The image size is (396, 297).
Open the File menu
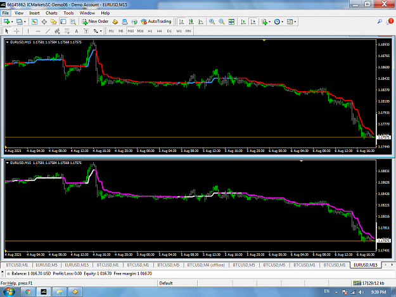6,13
